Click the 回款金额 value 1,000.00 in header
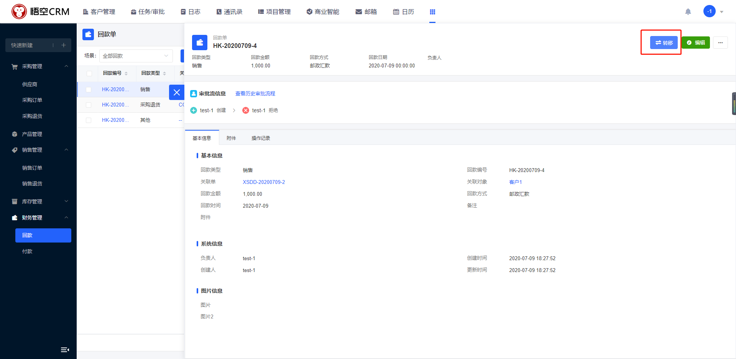The width and height of the screenshot is (736, 359). (x=261, y=66)
